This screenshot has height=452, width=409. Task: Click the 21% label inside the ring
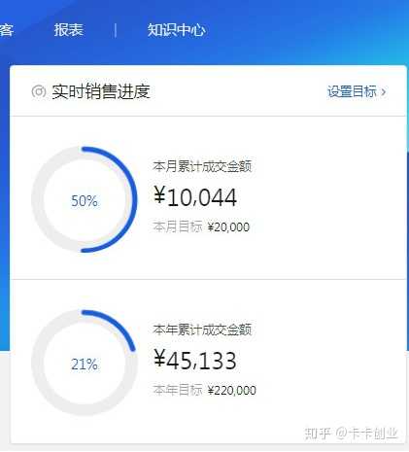pyautogui.click(x=85, y=365)
